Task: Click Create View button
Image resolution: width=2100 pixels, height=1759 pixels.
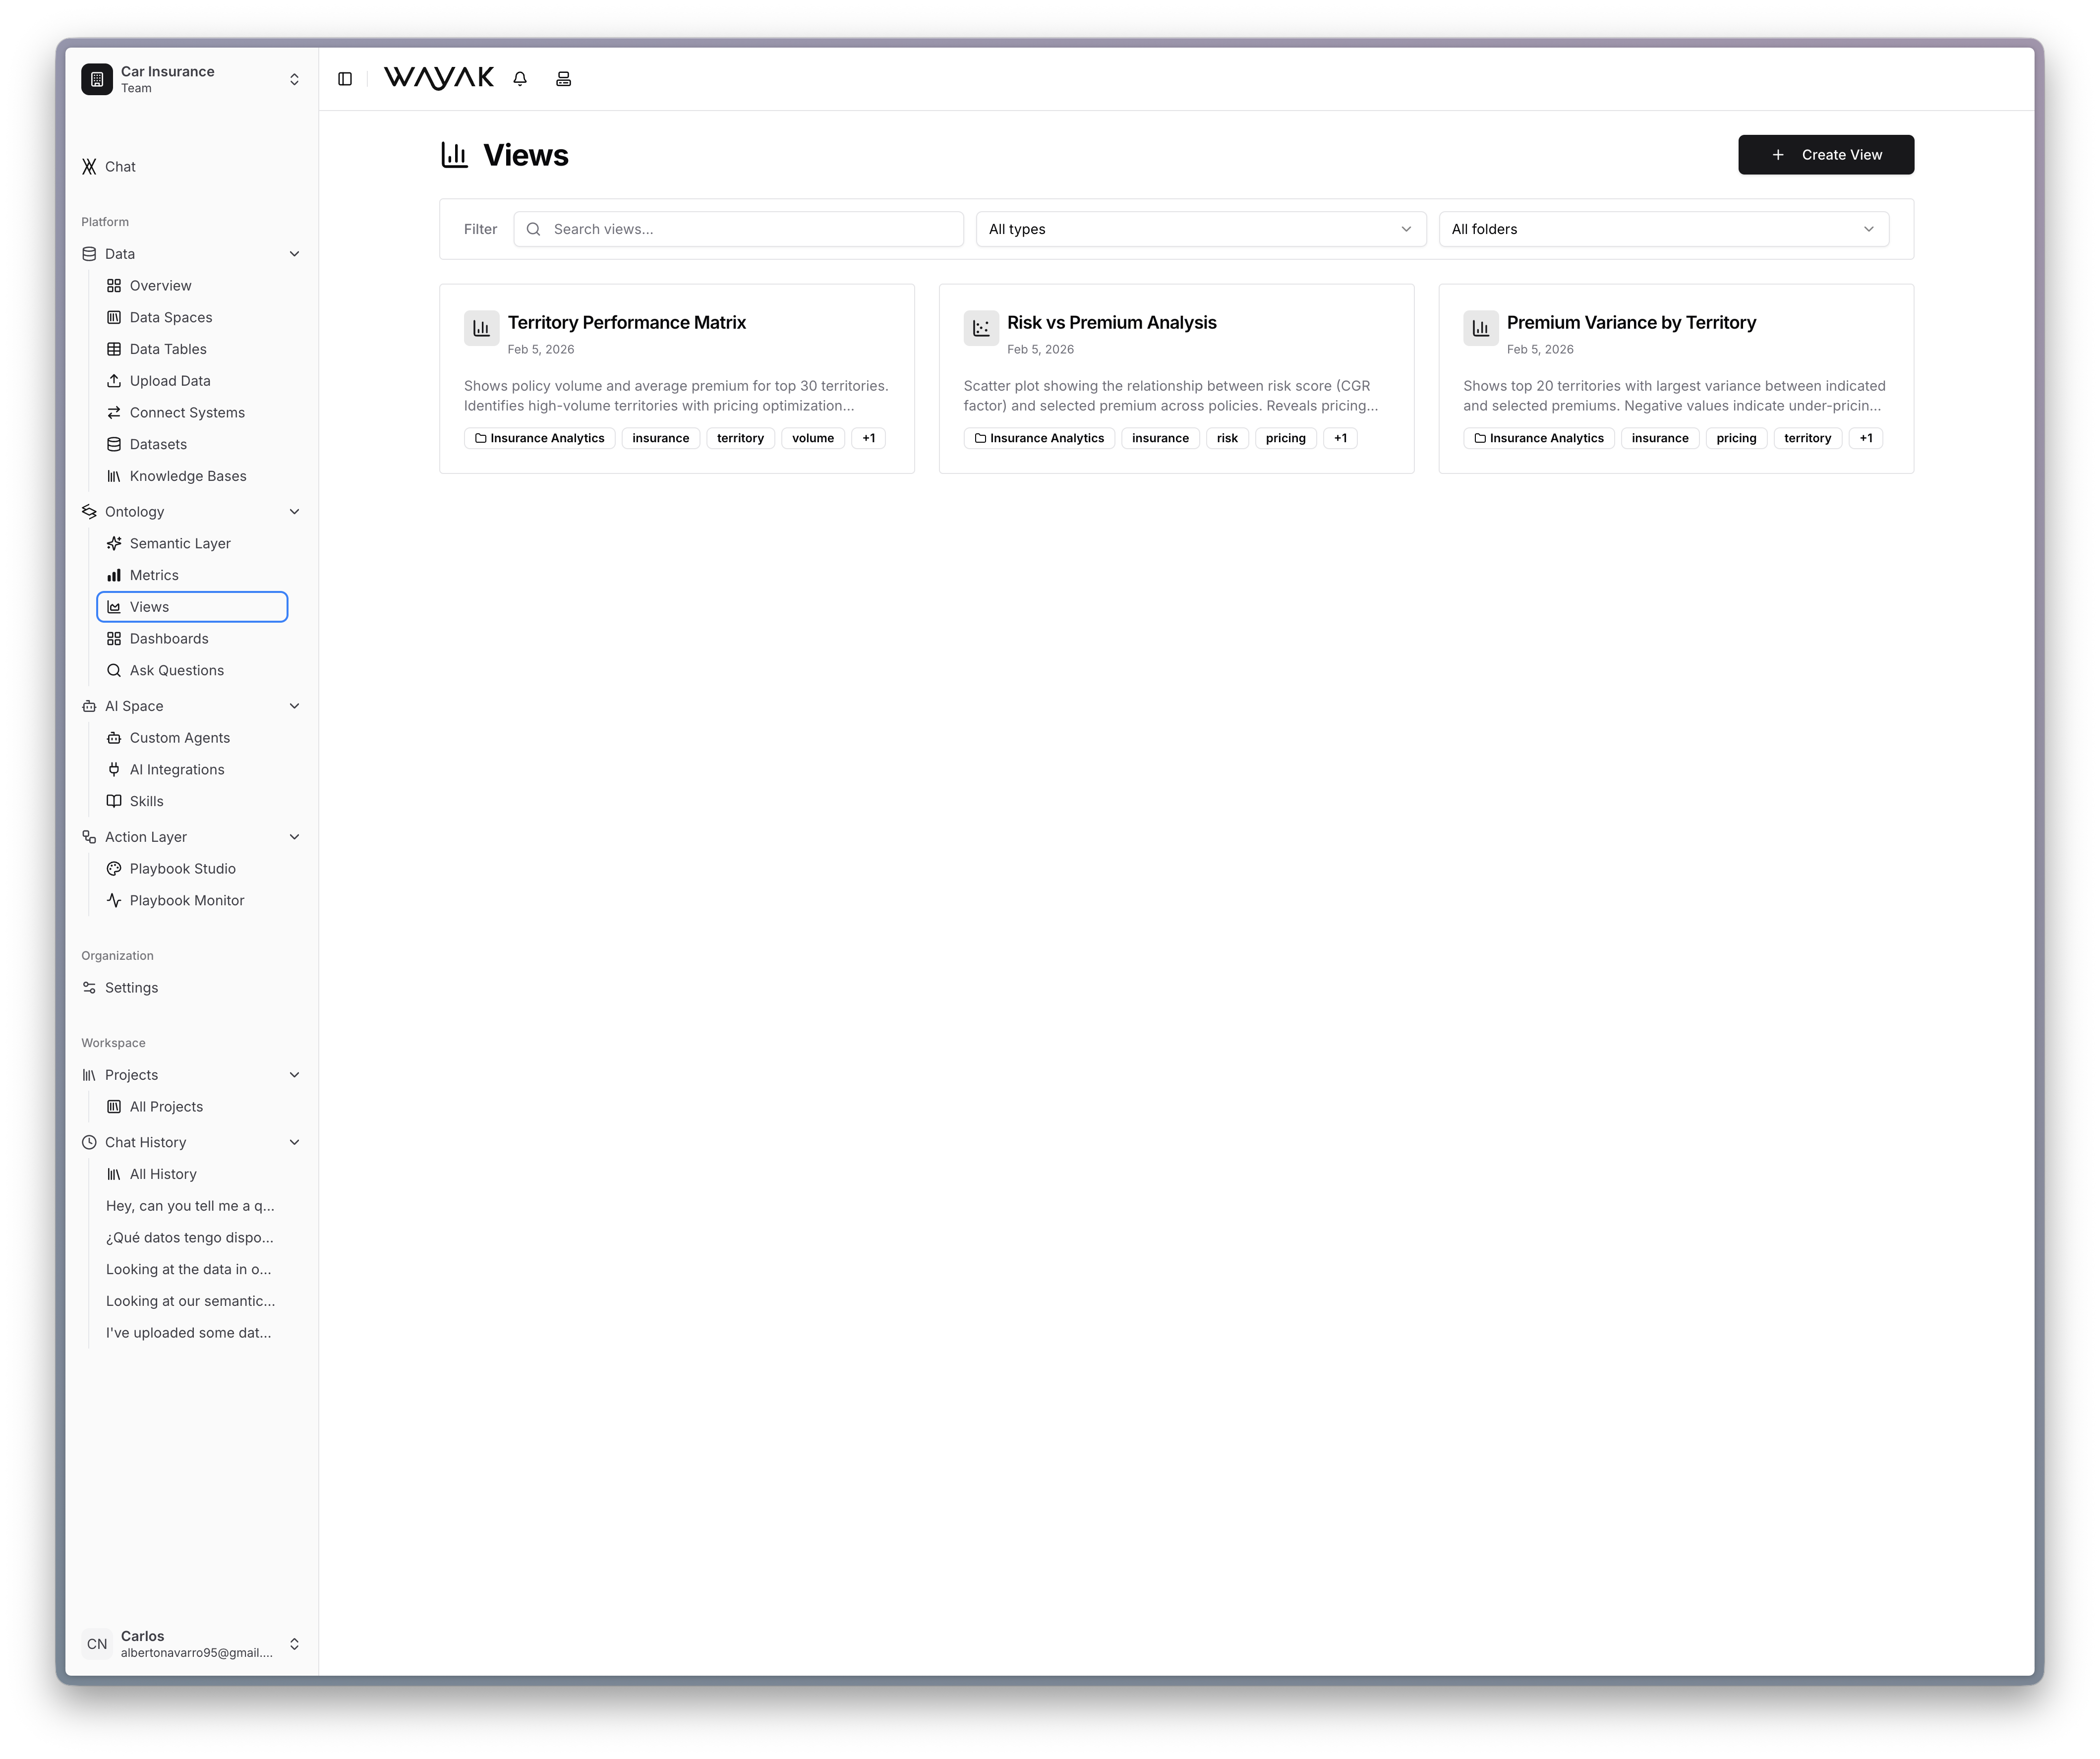Action: 1826,155
